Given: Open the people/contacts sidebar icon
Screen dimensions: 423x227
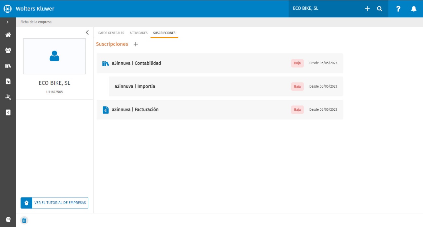Looking at the screenshot, I should (x=8, y=50).
